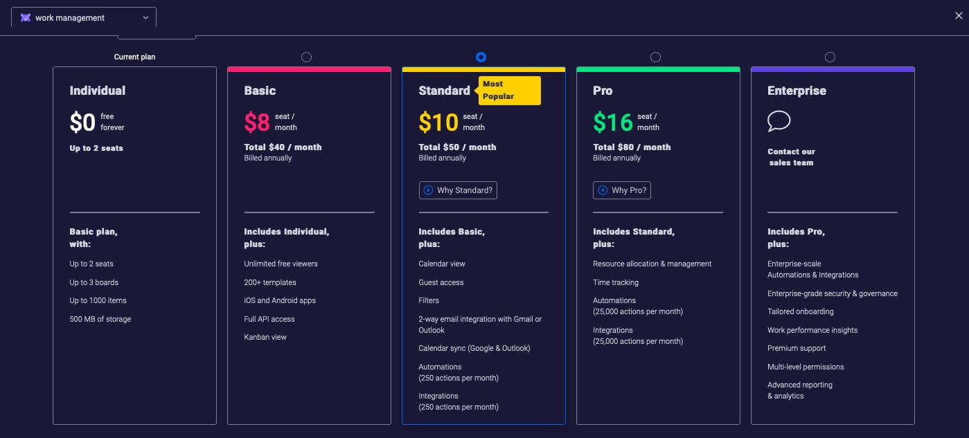The width and height of the screenshot is (969, 438).
Task: Click the Standard plan heading
Action: pyautogui.click(x=444, y=91)
